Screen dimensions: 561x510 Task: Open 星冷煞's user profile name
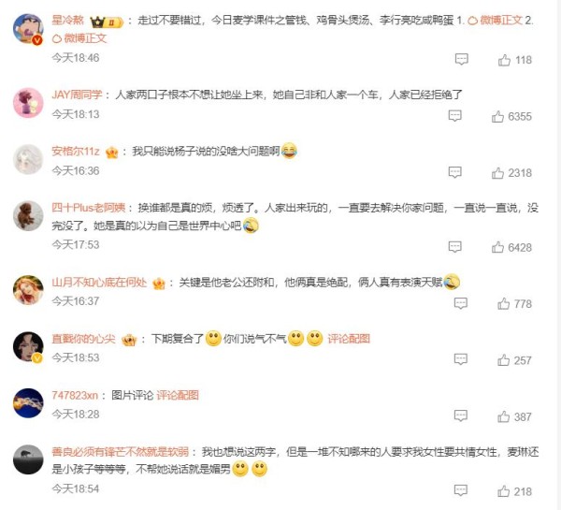(68, 20)
